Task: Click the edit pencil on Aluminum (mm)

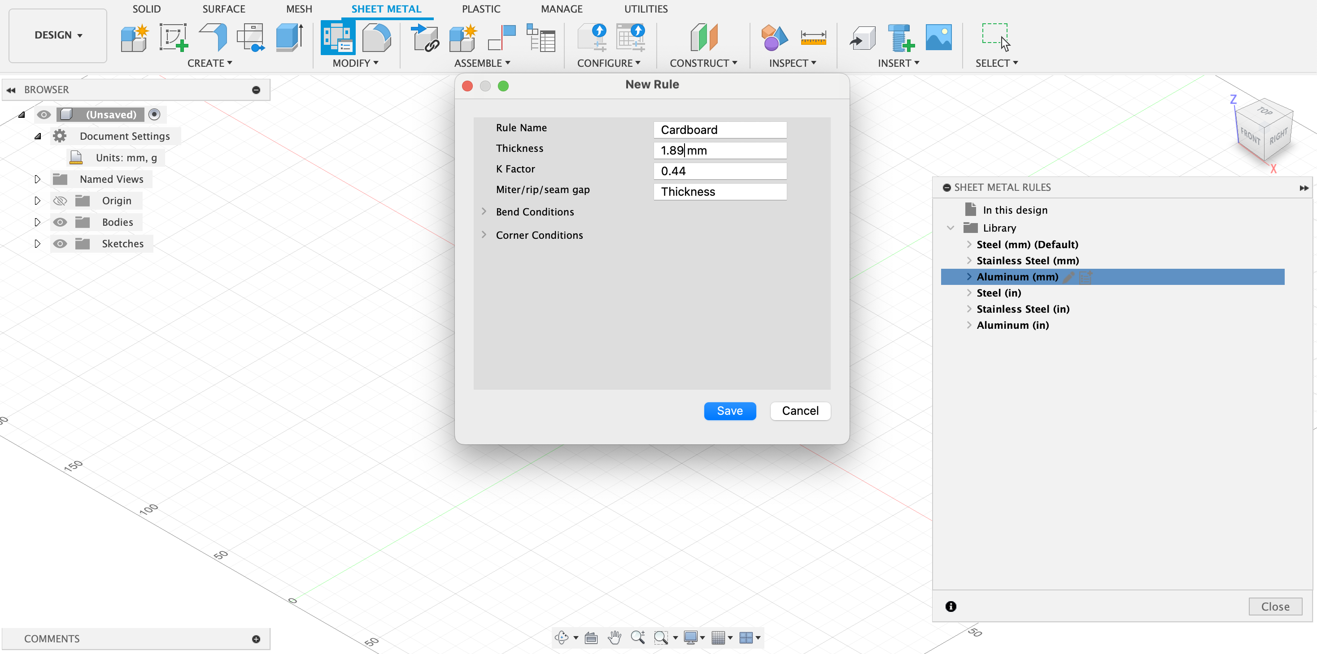Action: pos(1068,277)
